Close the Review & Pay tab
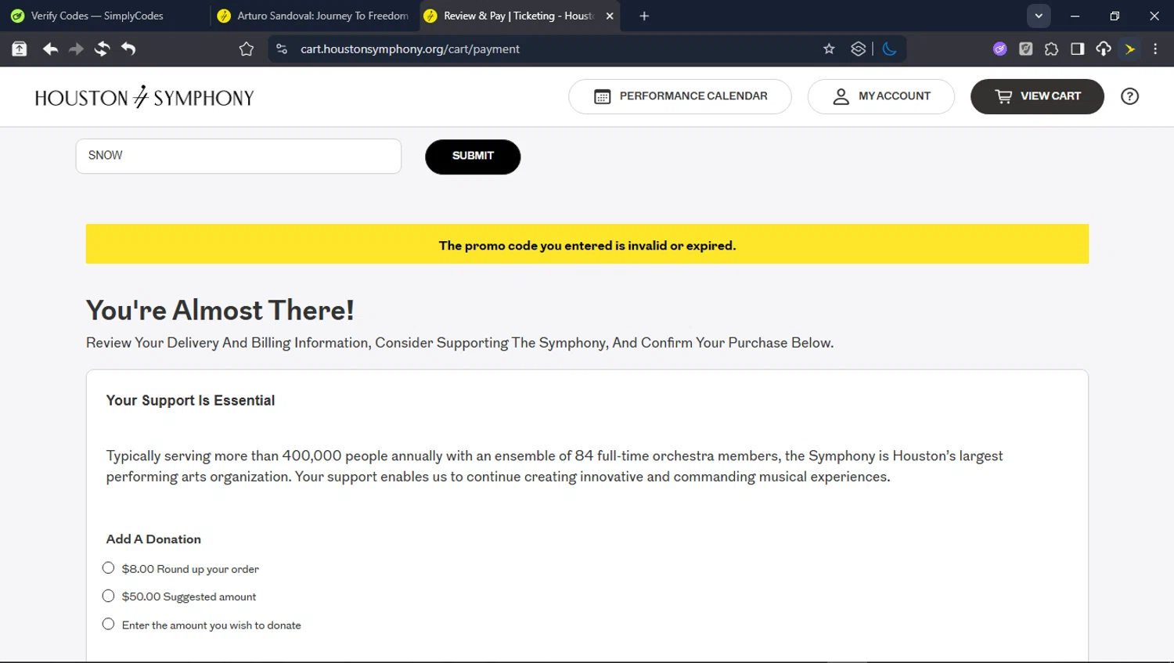This screenshot has width=1174, height=663. 610,16
